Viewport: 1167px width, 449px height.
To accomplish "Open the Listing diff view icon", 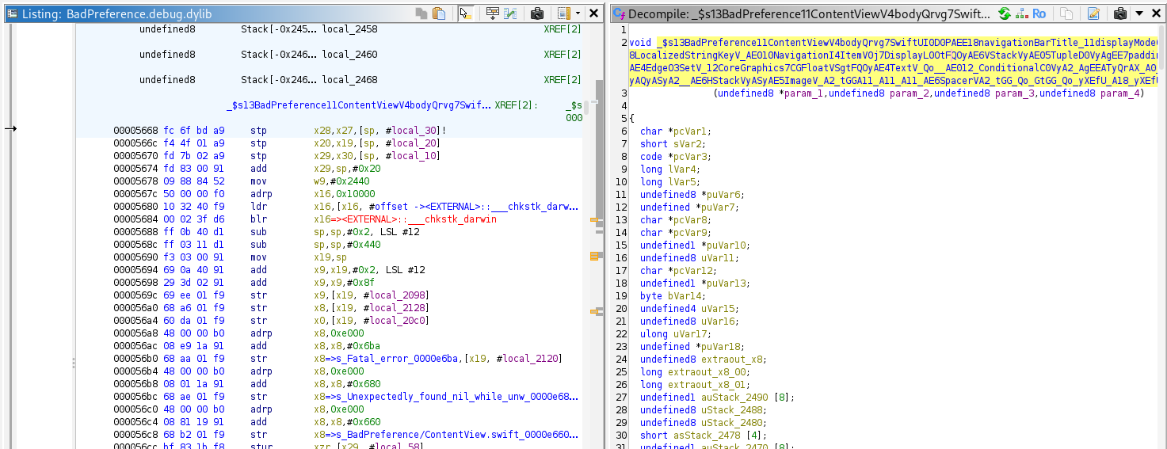I will point(510,13).
